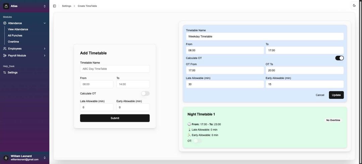The image size is (362, 164).
Task: Expand the Employees module chevron
Action: click(45, 48)
